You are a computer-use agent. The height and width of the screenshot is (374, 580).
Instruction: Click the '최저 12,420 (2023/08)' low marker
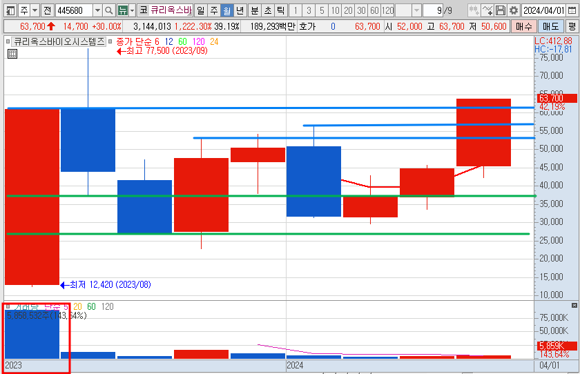tap(106, 285)
